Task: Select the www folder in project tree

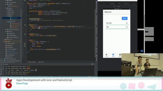Action: pyautogui.click(x=8, y=41)
